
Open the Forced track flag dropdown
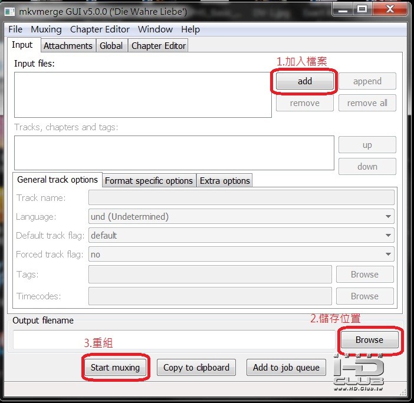pos(241,254)
